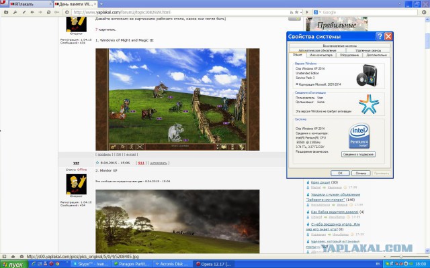
Task: Open the Удаленные сеансы tab
Action: coord(368,50)
